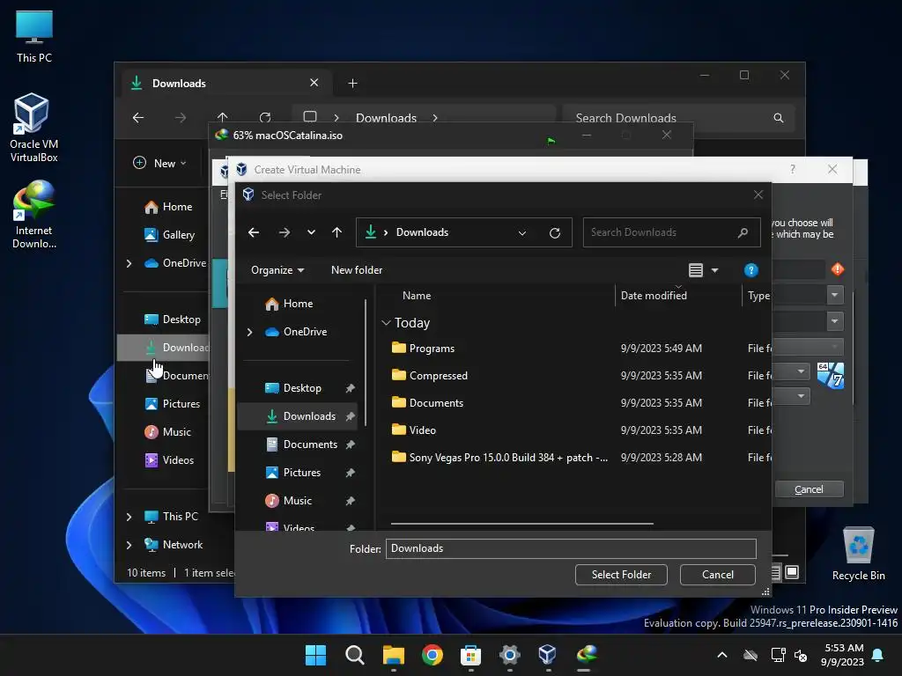Click the Select Folder button

pos(621,575)
